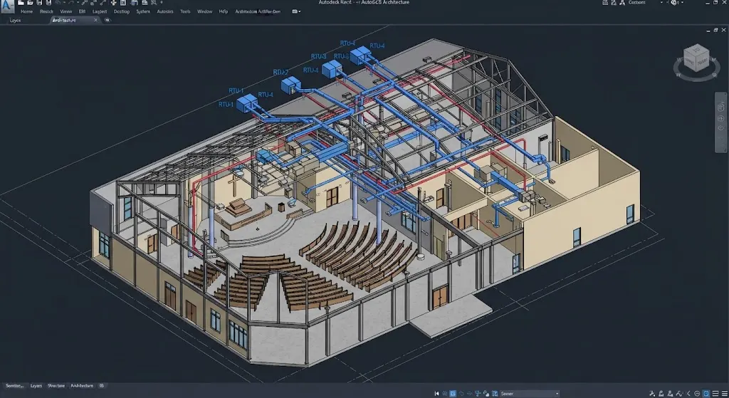Select the Layers tab at bottom left
729x398 pixels.
coord(36,386)
